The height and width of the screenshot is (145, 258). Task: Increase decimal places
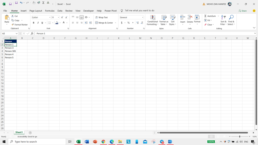[x=138, y=23]
